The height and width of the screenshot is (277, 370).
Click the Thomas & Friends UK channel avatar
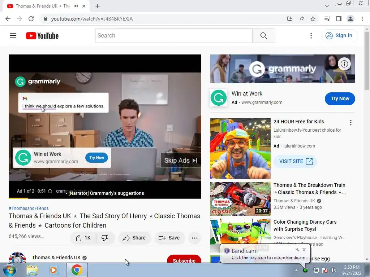coord(17,258)
